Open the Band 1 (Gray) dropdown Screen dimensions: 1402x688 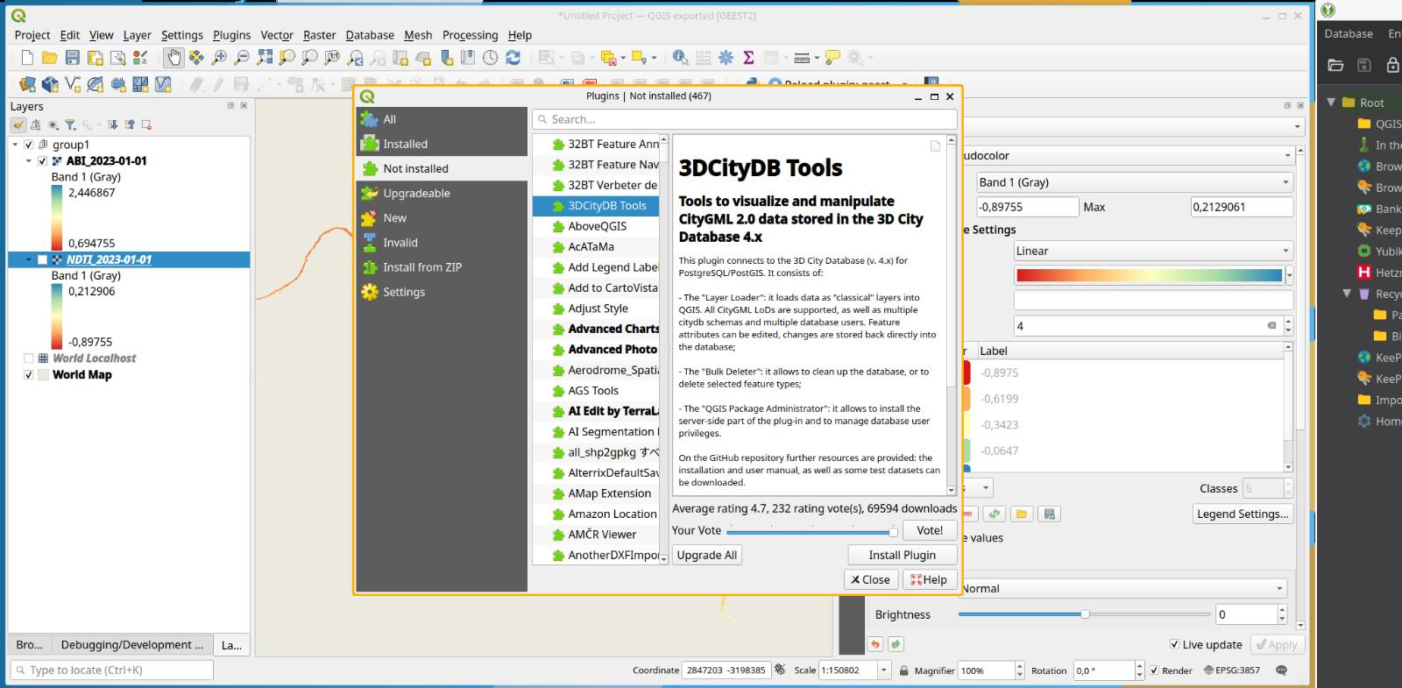click(1134, 182)
